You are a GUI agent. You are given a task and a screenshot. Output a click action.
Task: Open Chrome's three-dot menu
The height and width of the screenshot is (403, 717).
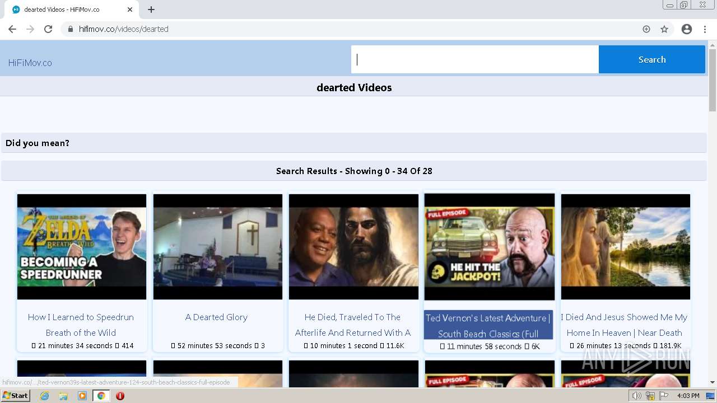tap(705, 29)
